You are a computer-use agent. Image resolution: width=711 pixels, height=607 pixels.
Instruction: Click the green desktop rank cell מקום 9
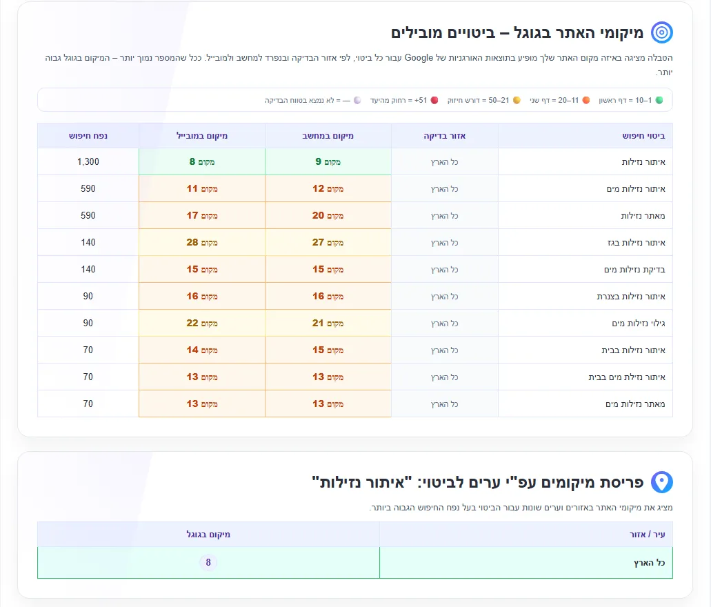328,161
